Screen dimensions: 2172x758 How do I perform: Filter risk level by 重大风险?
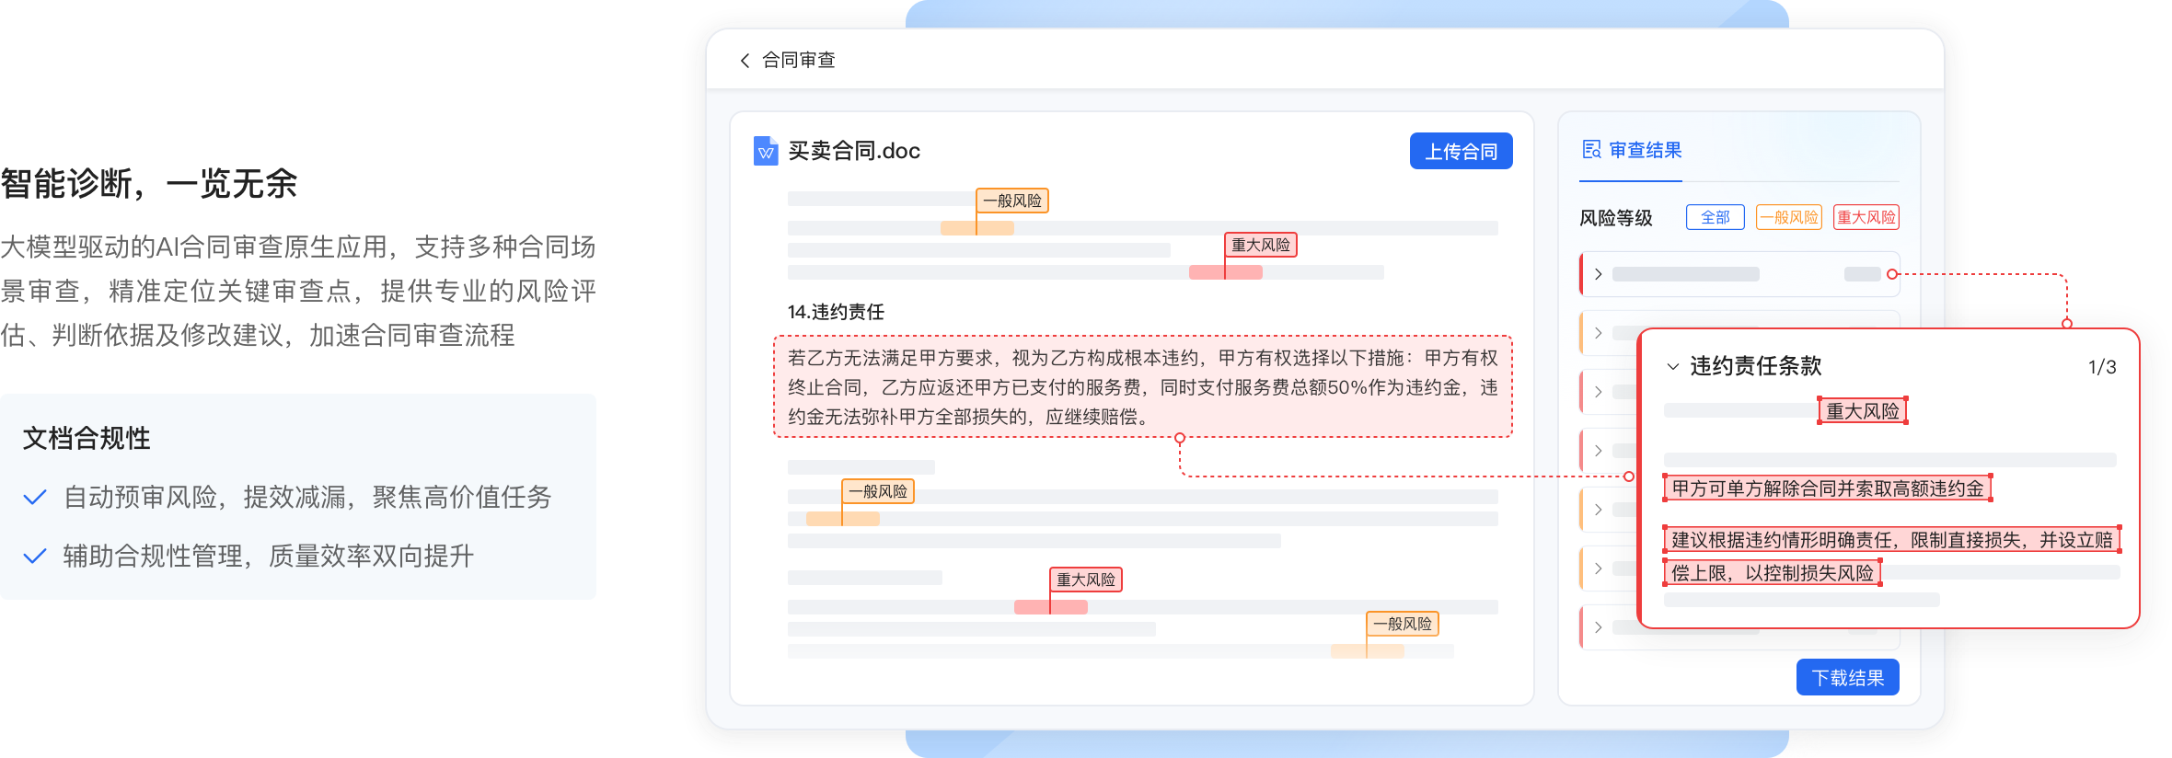[1866, 218]
